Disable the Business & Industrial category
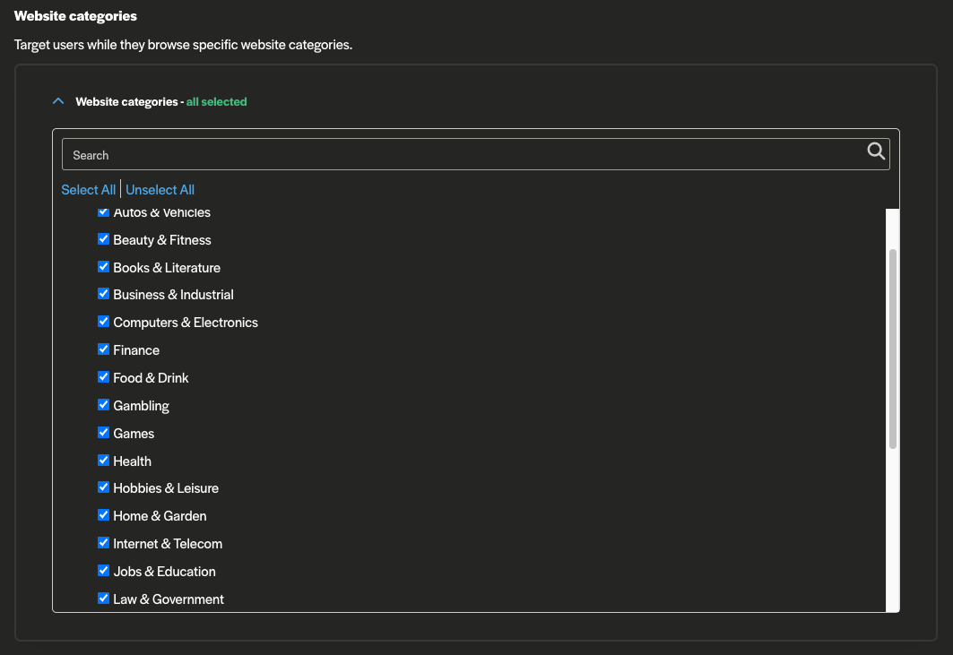 point(103,294)
